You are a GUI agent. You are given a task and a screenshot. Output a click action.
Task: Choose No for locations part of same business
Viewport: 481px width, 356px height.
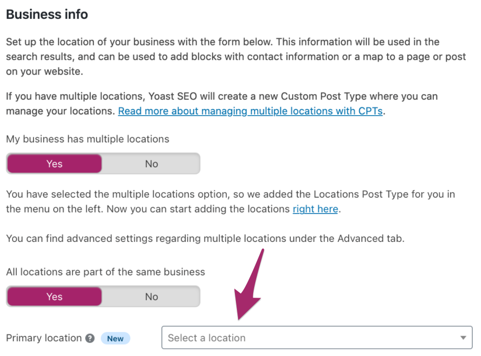click(151, 297)
